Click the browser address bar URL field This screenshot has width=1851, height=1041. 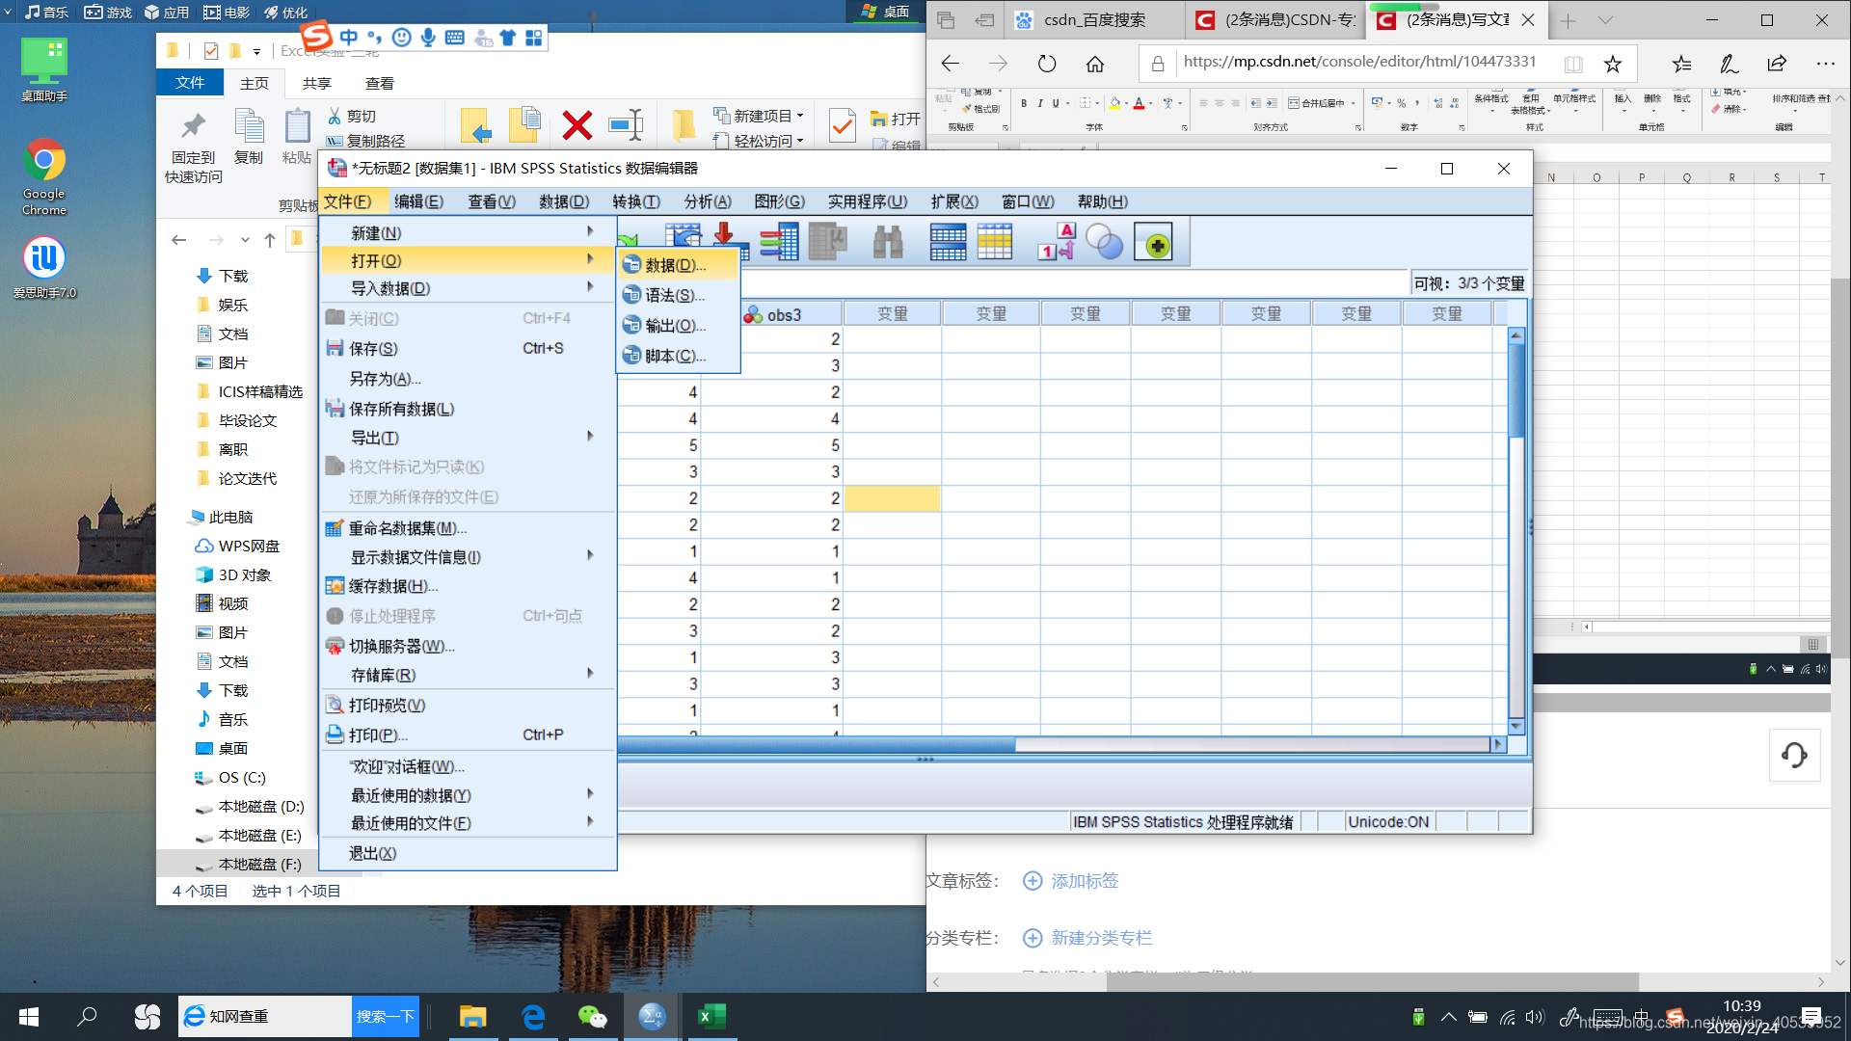(1359, 62)
